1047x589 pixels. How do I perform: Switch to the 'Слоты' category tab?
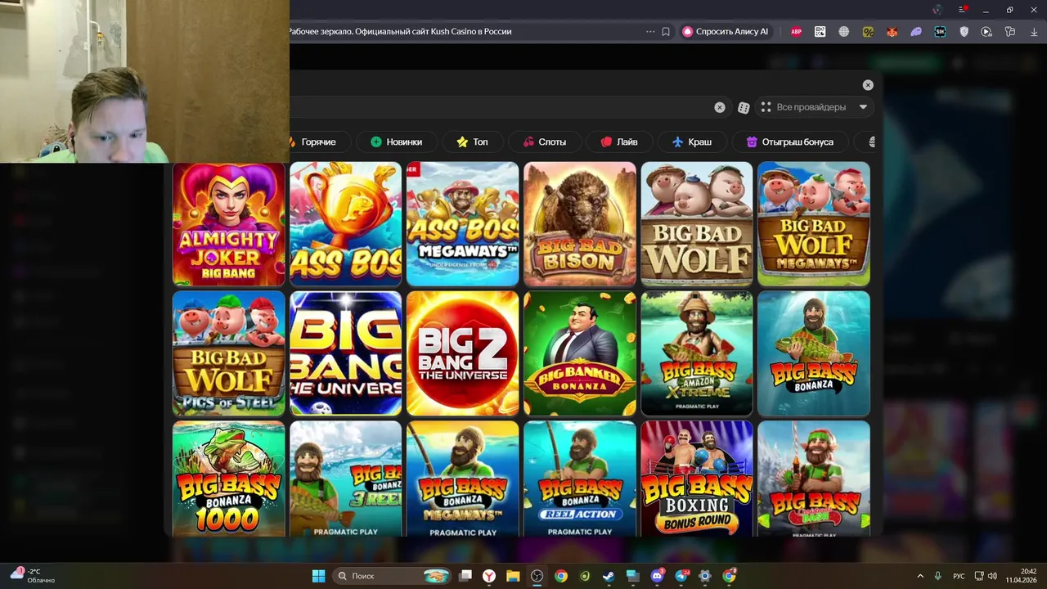[545, 142]
